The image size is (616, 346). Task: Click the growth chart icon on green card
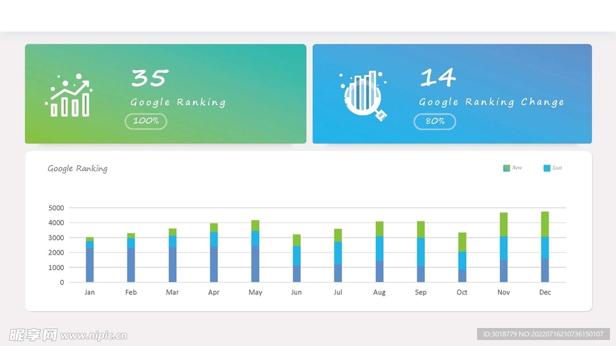point(69,96)
